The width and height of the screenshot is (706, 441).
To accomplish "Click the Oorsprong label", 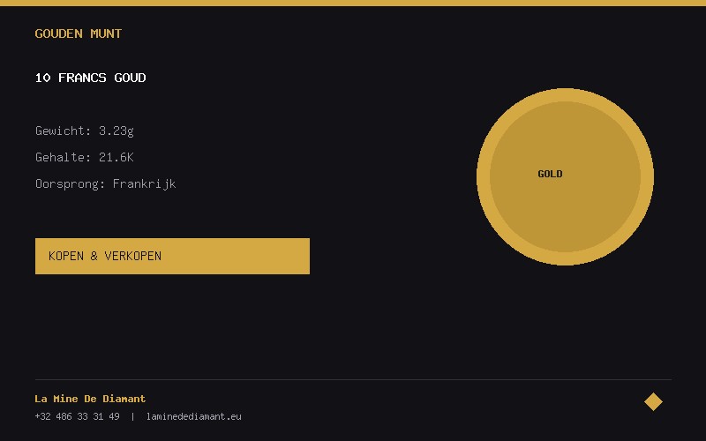I will pyautogui.click(x=70, y=183).
